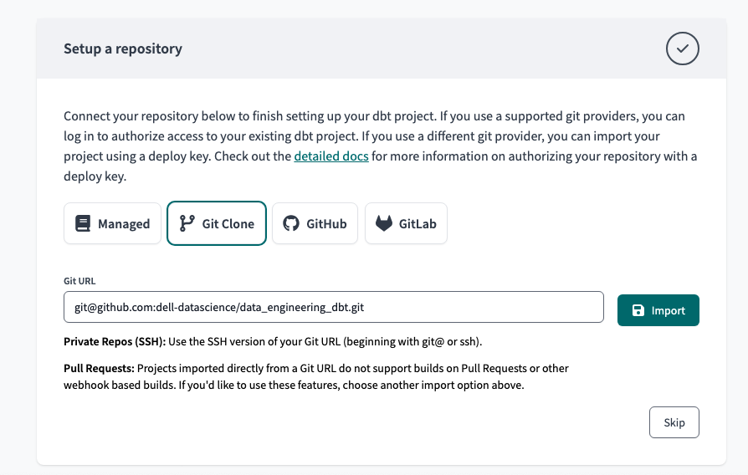Click the empty gray header bar area
This screenshot has width=748, height=475.
420,49
